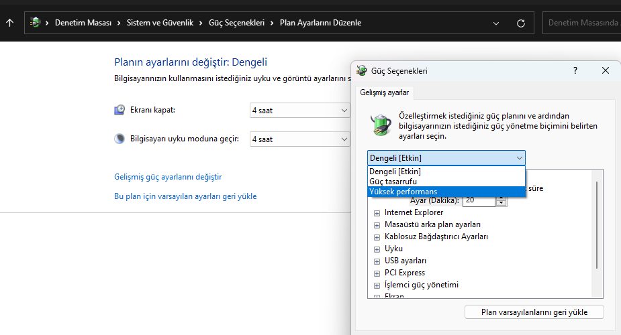Select Yüksek performans from the plan list
Viewport: 621px width, 335px height.
403,192
